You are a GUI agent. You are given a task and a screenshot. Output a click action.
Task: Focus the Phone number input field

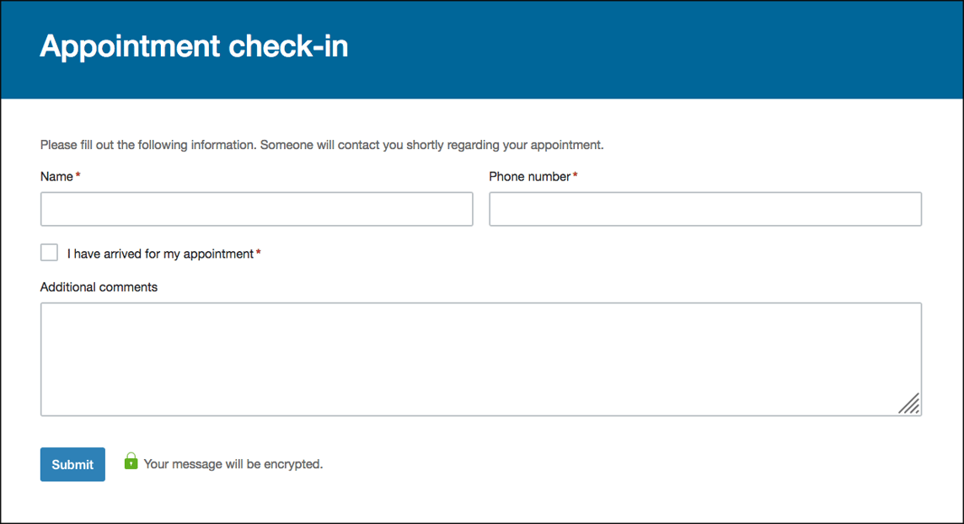click(x=705, y=209)
